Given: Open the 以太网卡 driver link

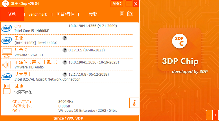Looking at the screenshot, I should (23, 75).
